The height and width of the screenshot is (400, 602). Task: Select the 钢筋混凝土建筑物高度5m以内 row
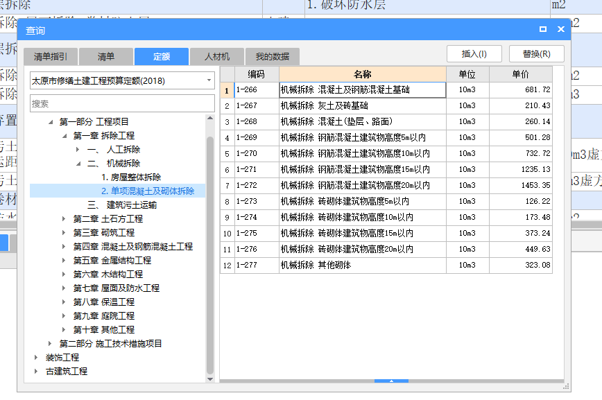click(386, 137)
